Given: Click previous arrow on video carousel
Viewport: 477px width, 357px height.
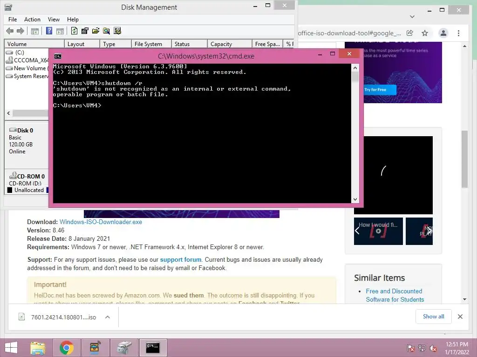Looking at the screenshot, I should 357,231.
